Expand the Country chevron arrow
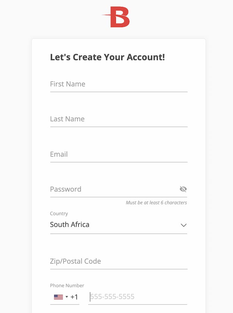233x313 pixels. [x=184, y=225]
